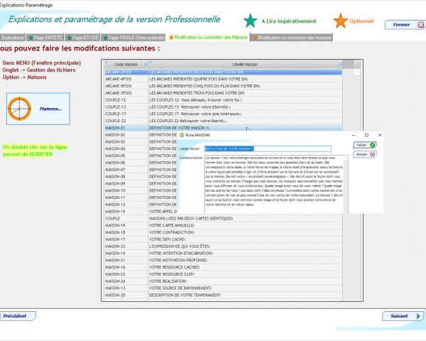Select the MAISON-12 row

pyautogui.click(x=141, y=205)
